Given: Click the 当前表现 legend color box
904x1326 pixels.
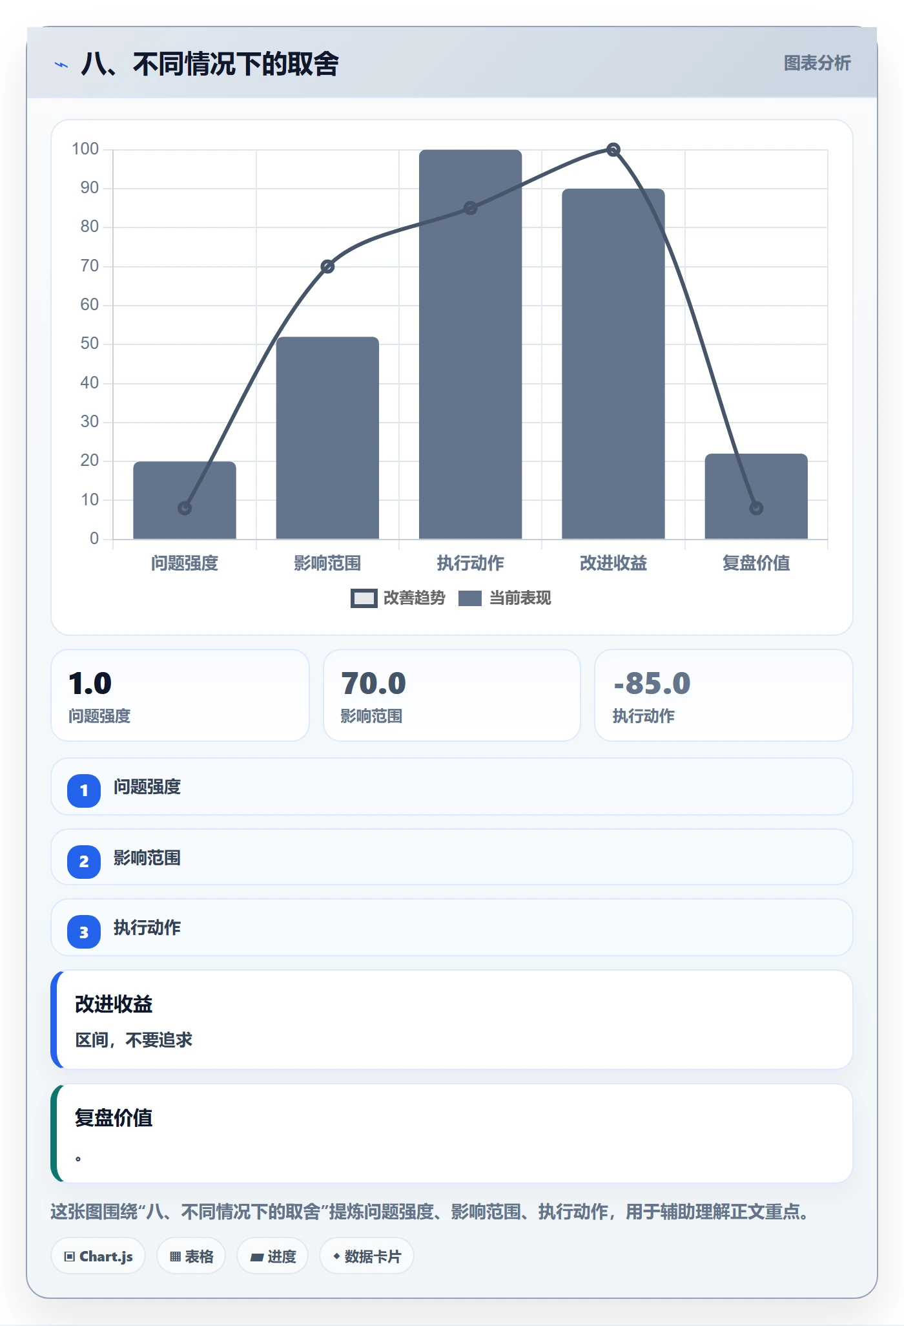Looking at the screenshot, I should tap(470, 598).
